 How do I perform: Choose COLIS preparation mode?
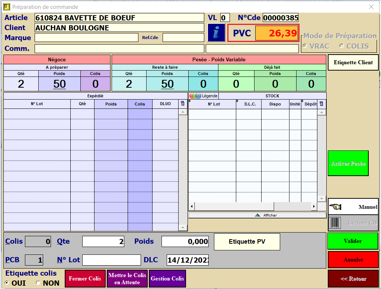(x=342, y=46)
